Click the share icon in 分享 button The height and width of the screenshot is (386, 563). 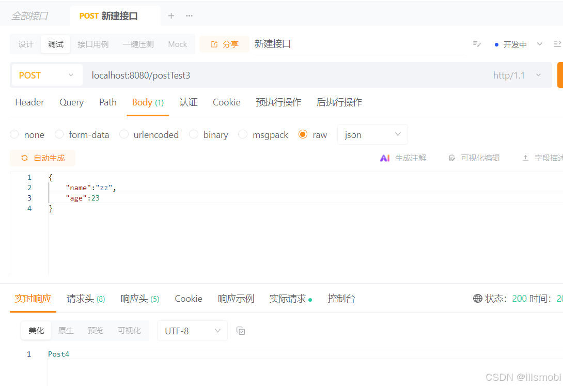click(x=214, y=44)
